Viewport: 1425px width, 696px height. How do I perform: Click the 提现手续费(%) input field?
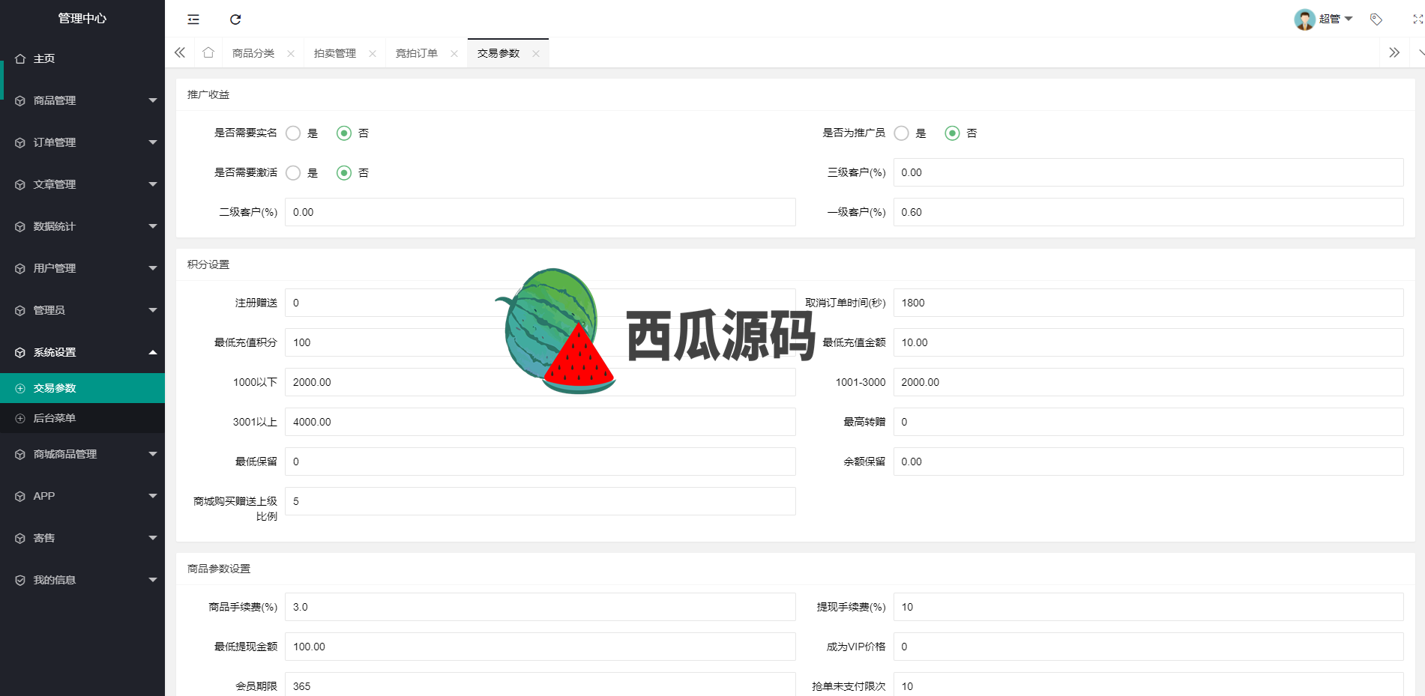(x=1148, y=607)
